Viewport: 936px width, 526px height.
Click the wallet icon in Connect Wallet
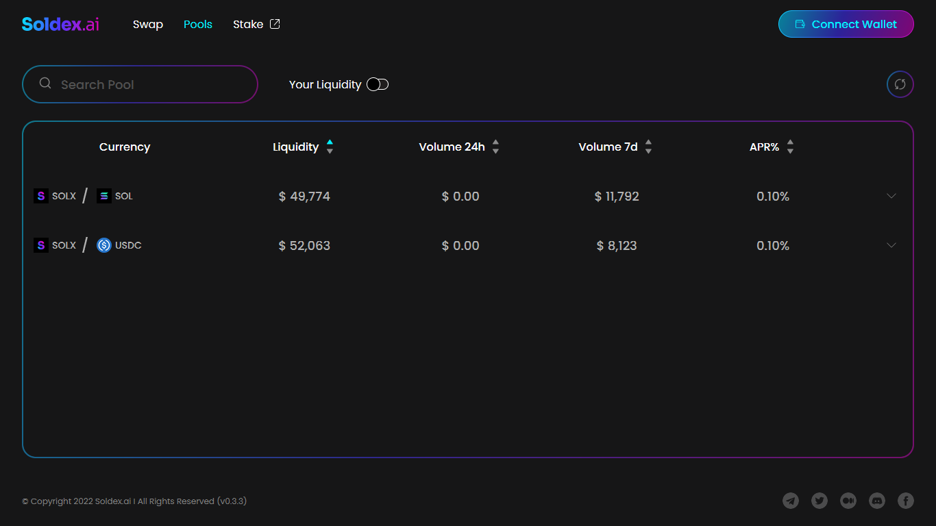click(x=800, y=24)
